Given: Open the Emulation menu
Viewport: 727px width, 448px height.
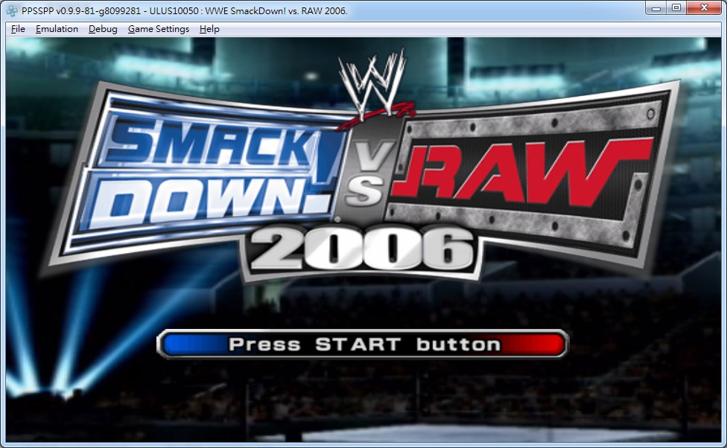Looking at the screenshot, I should pyautogui.click(x=57, y=29).
